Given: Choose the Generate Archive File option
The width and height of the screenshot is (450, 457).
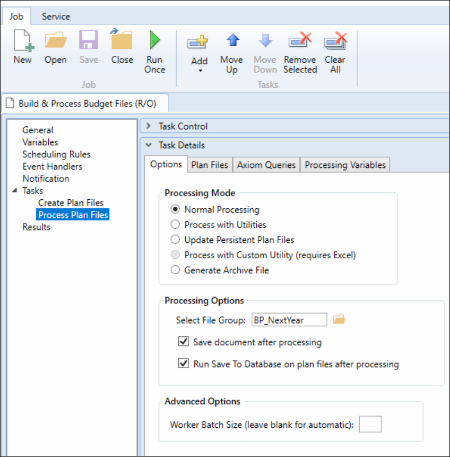Looking at the screenshot, I should pyautogui.click(x=176, y=270).
